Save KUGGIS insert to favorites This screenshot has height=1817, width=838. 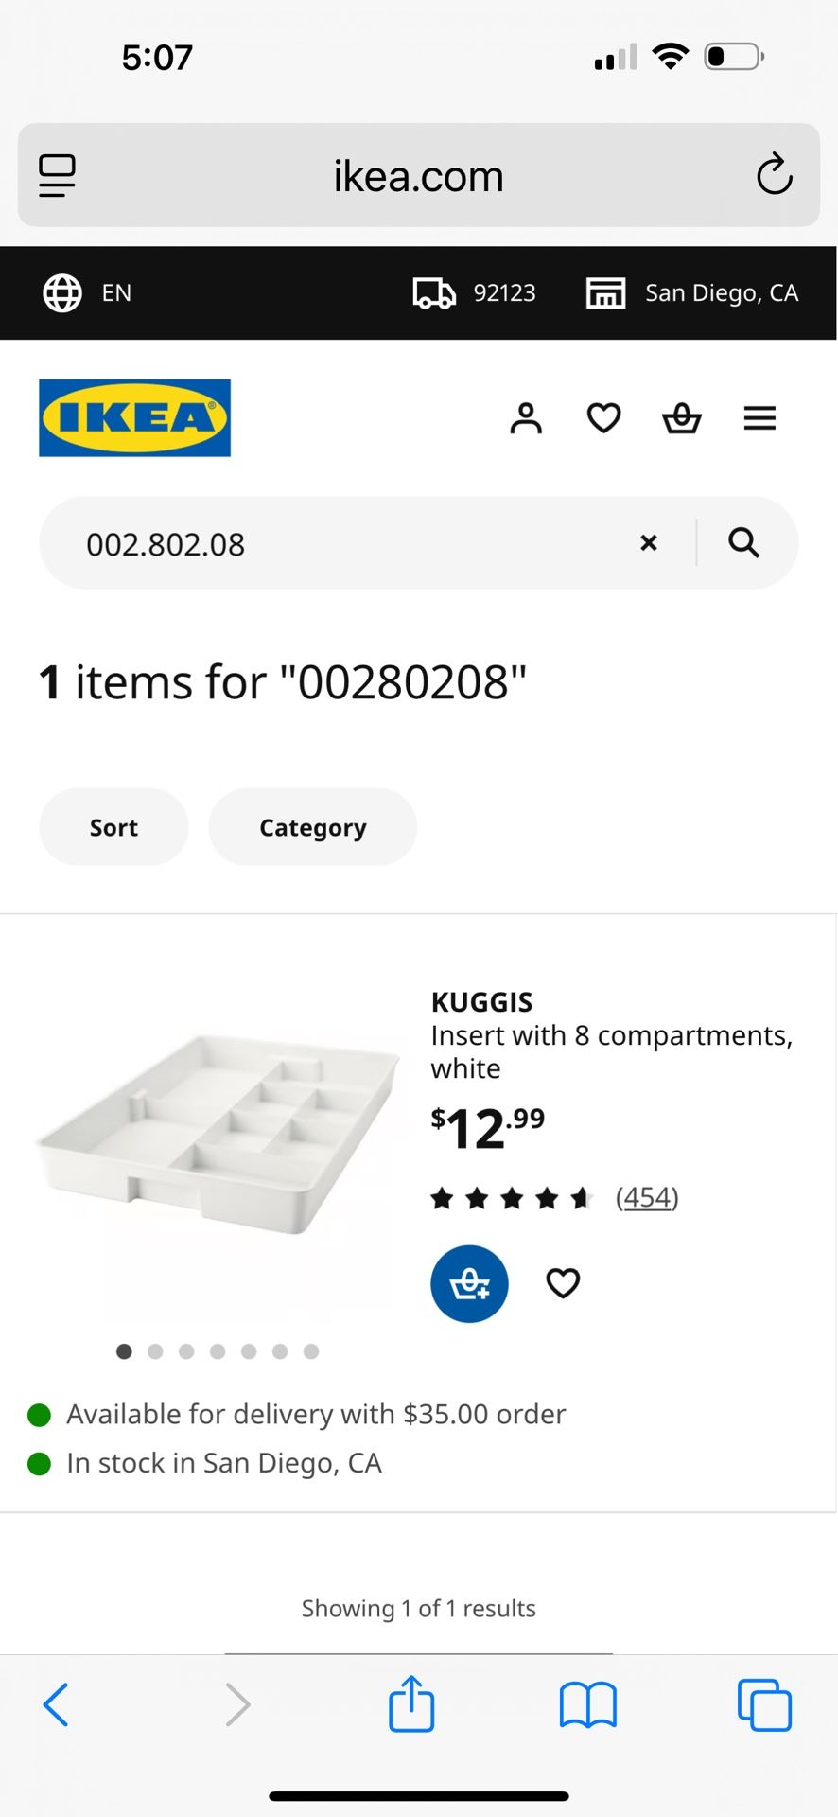563,1283
